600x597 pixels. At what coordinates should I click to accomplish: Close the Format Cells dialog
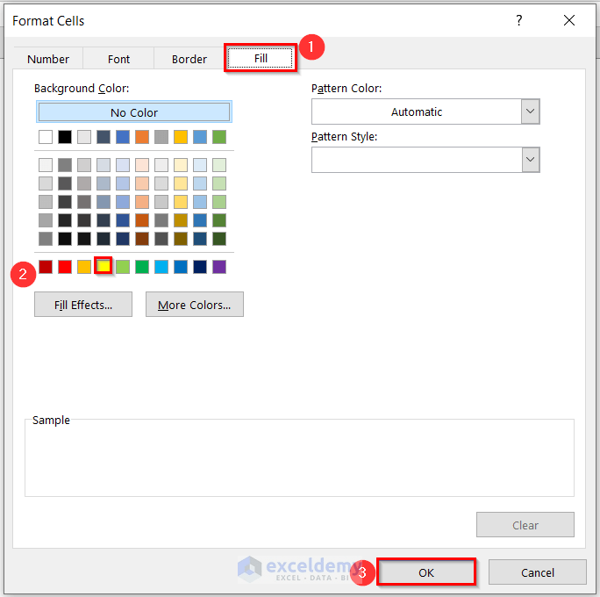coord(569,20)
